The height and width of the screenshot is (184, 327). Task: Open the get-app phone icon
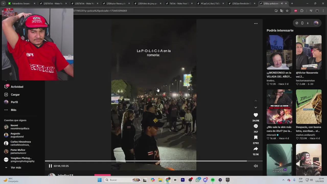[x=302, y=23]
